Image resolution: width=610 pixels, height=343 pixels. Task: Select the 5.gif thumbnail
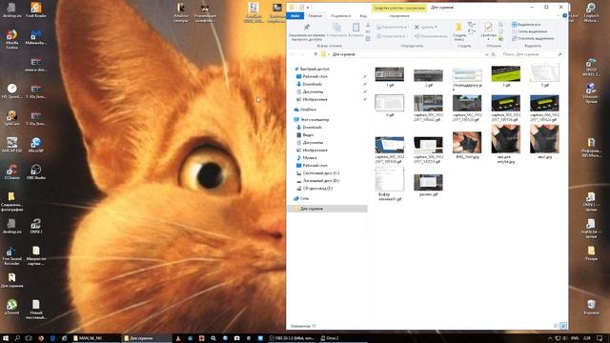544,73
